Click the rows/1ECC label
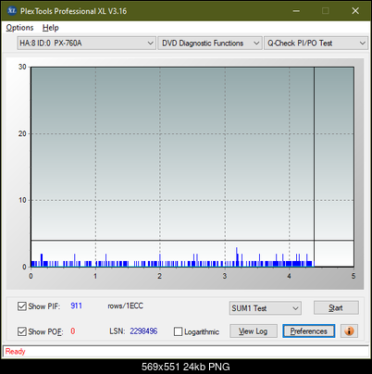The image size is (372, 374). 125,305
